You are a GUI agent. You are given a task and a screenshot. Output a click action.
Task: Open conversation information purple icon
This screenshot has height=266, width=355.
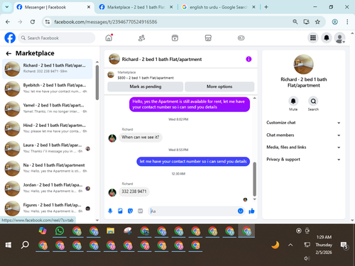tap(248, 59)
